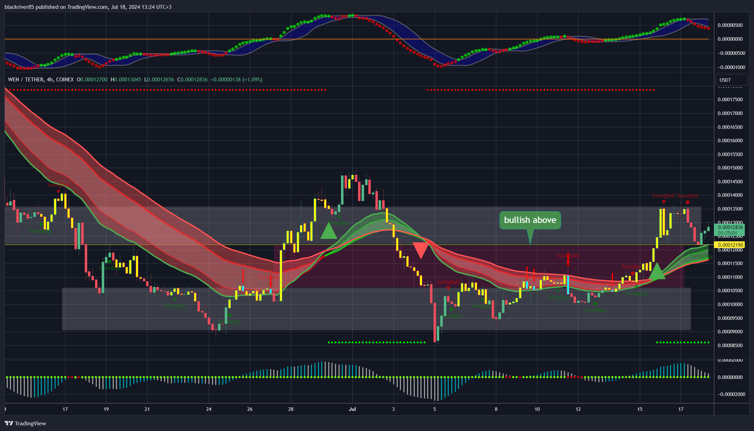The width and height of the screenshot is (754, 431).
Task: Click top oscillator axis label 0.00000500
Action: [x=730, y=25]
